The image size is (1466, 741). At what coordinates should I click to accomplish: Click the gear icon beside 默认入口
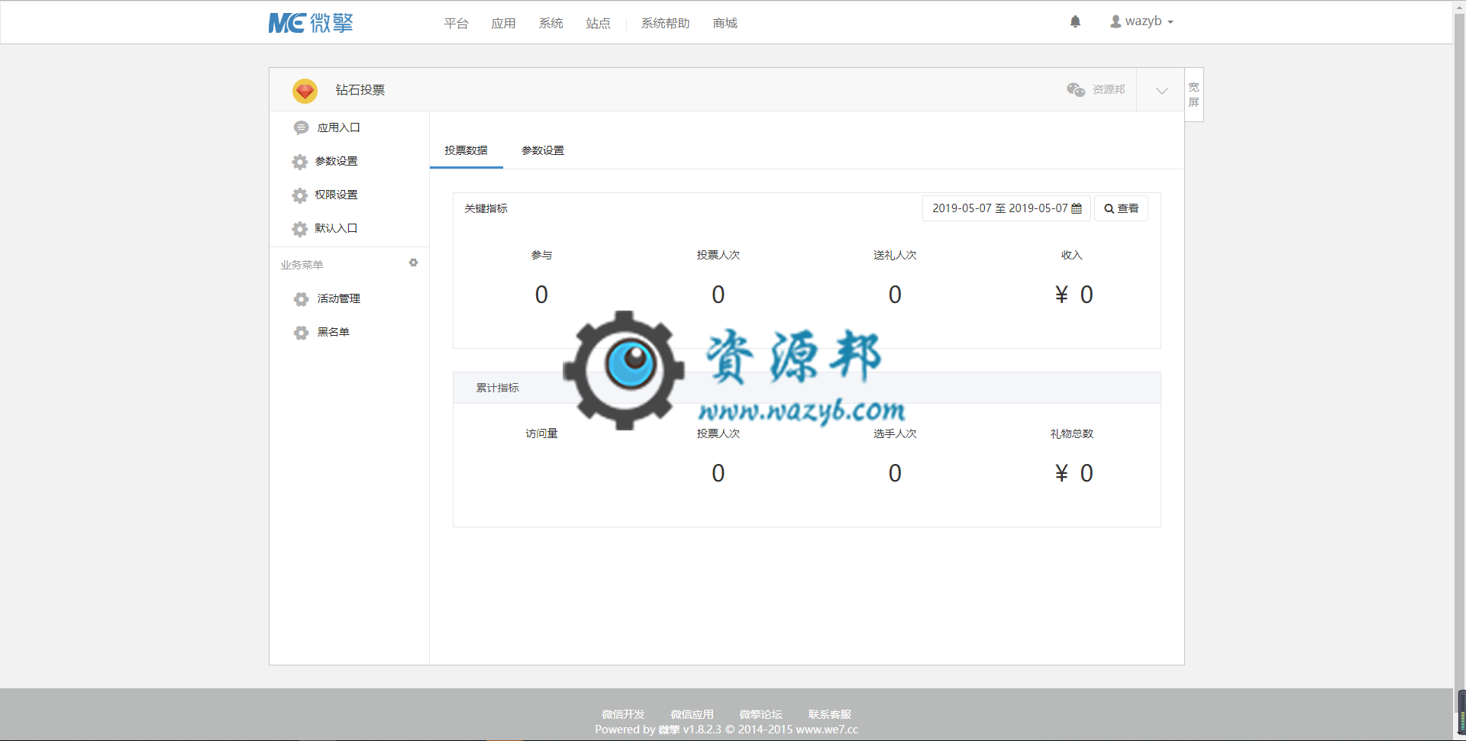[x=300, y=229]
